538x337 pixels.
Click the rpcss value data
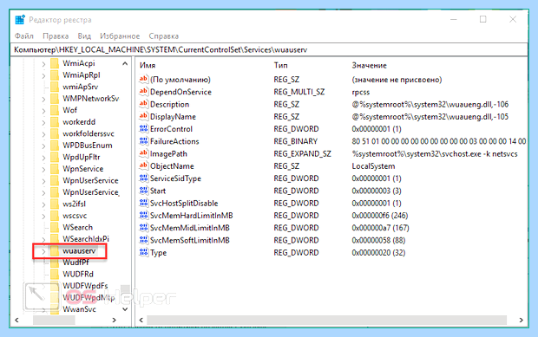[x=361, y=92]
